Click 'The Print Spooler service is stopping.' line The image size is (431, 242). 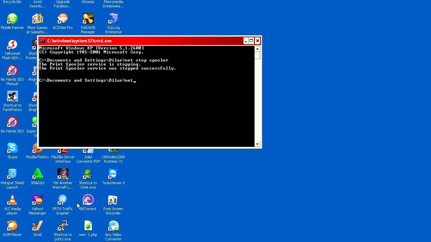90,64
